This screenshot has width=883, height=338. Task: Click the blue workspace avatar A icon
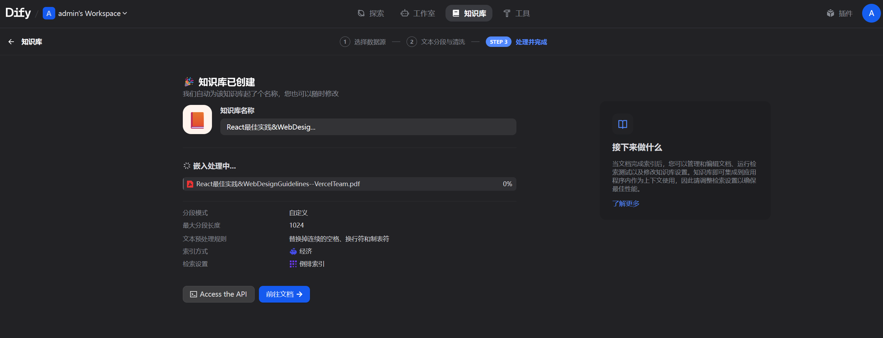point(49,13)
